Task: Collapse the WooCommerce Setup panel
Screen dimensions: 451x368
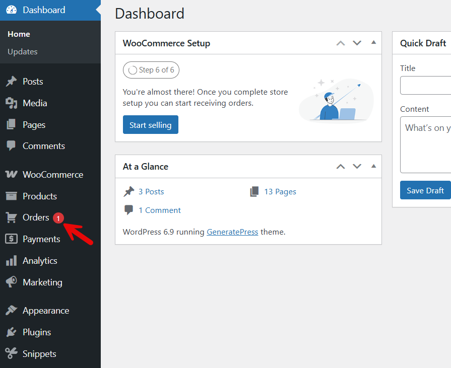Action: [x=373, y=43]
